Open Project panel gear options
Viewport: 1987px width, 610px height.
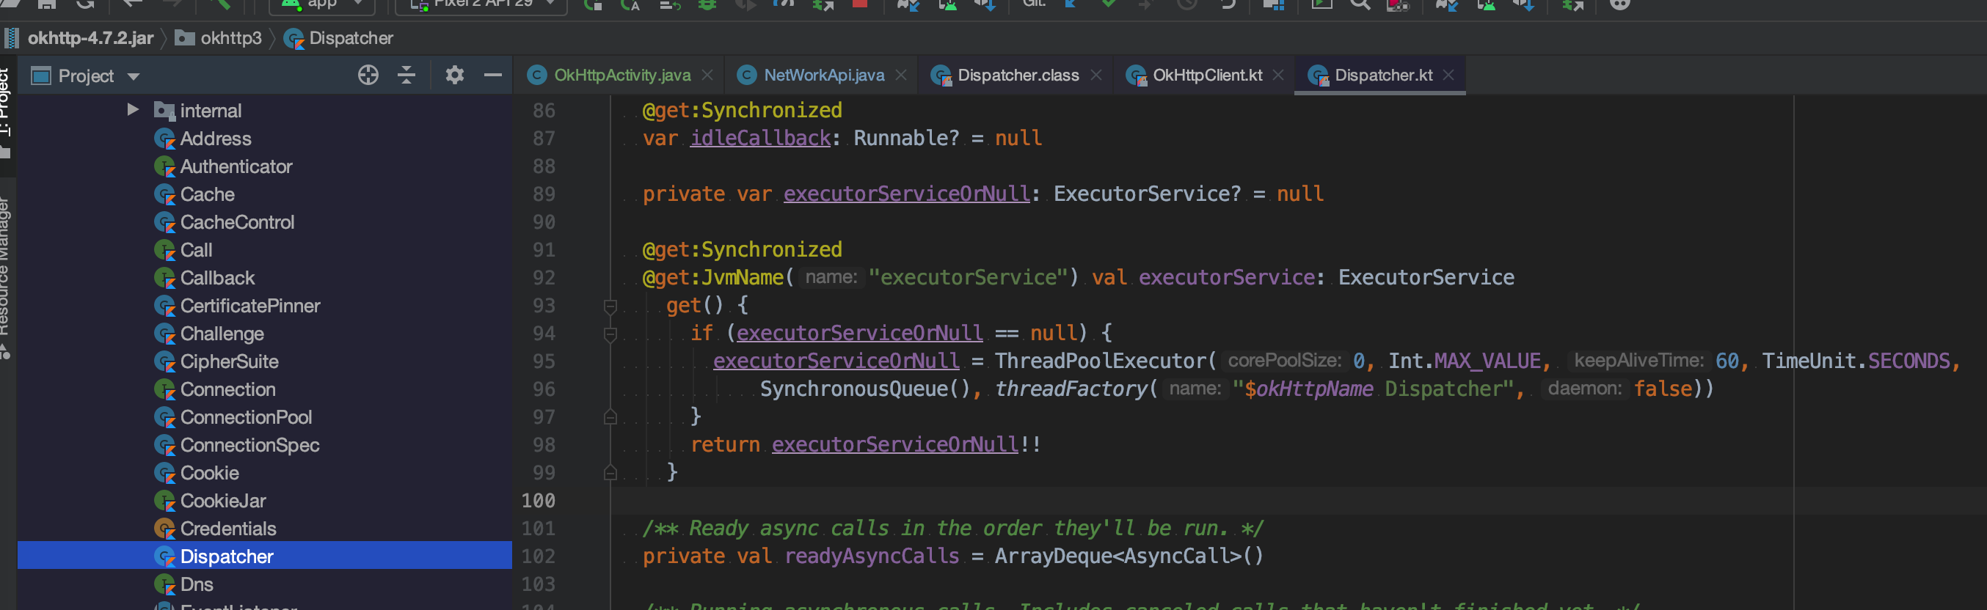point(454,75)
